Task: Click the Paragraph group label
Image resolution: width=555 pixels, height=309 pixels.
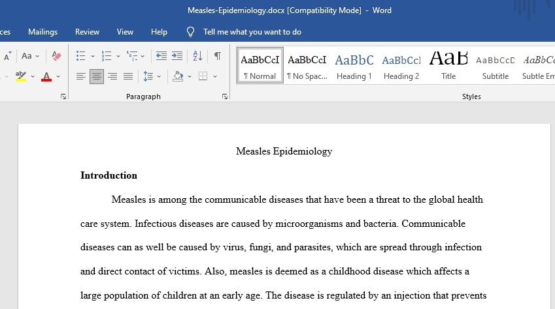Action: (143, 96)
